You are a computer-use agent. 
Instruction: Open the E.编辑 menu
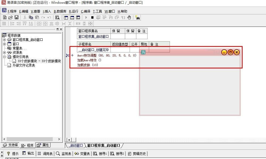[24, 11]
